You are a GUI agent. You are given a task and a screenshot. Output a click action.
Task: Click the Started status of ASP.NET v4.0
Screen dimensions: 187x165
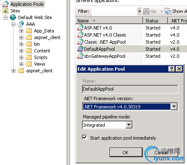pos(153,28)
